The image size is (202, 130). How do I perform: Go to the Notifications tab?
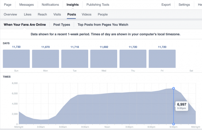point(50,5)
